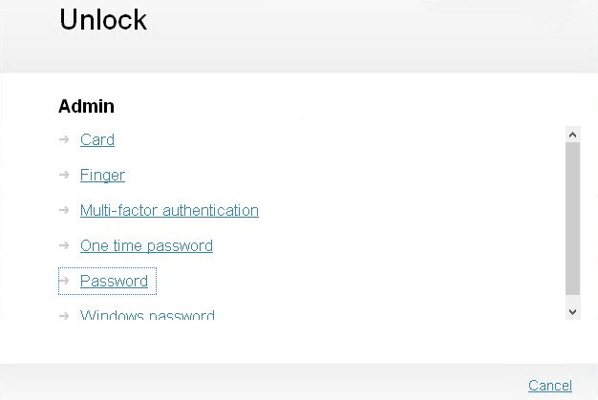
Task: Click the arrow icon beside Password
Action: pyautogui.click(x=64, y=281)
